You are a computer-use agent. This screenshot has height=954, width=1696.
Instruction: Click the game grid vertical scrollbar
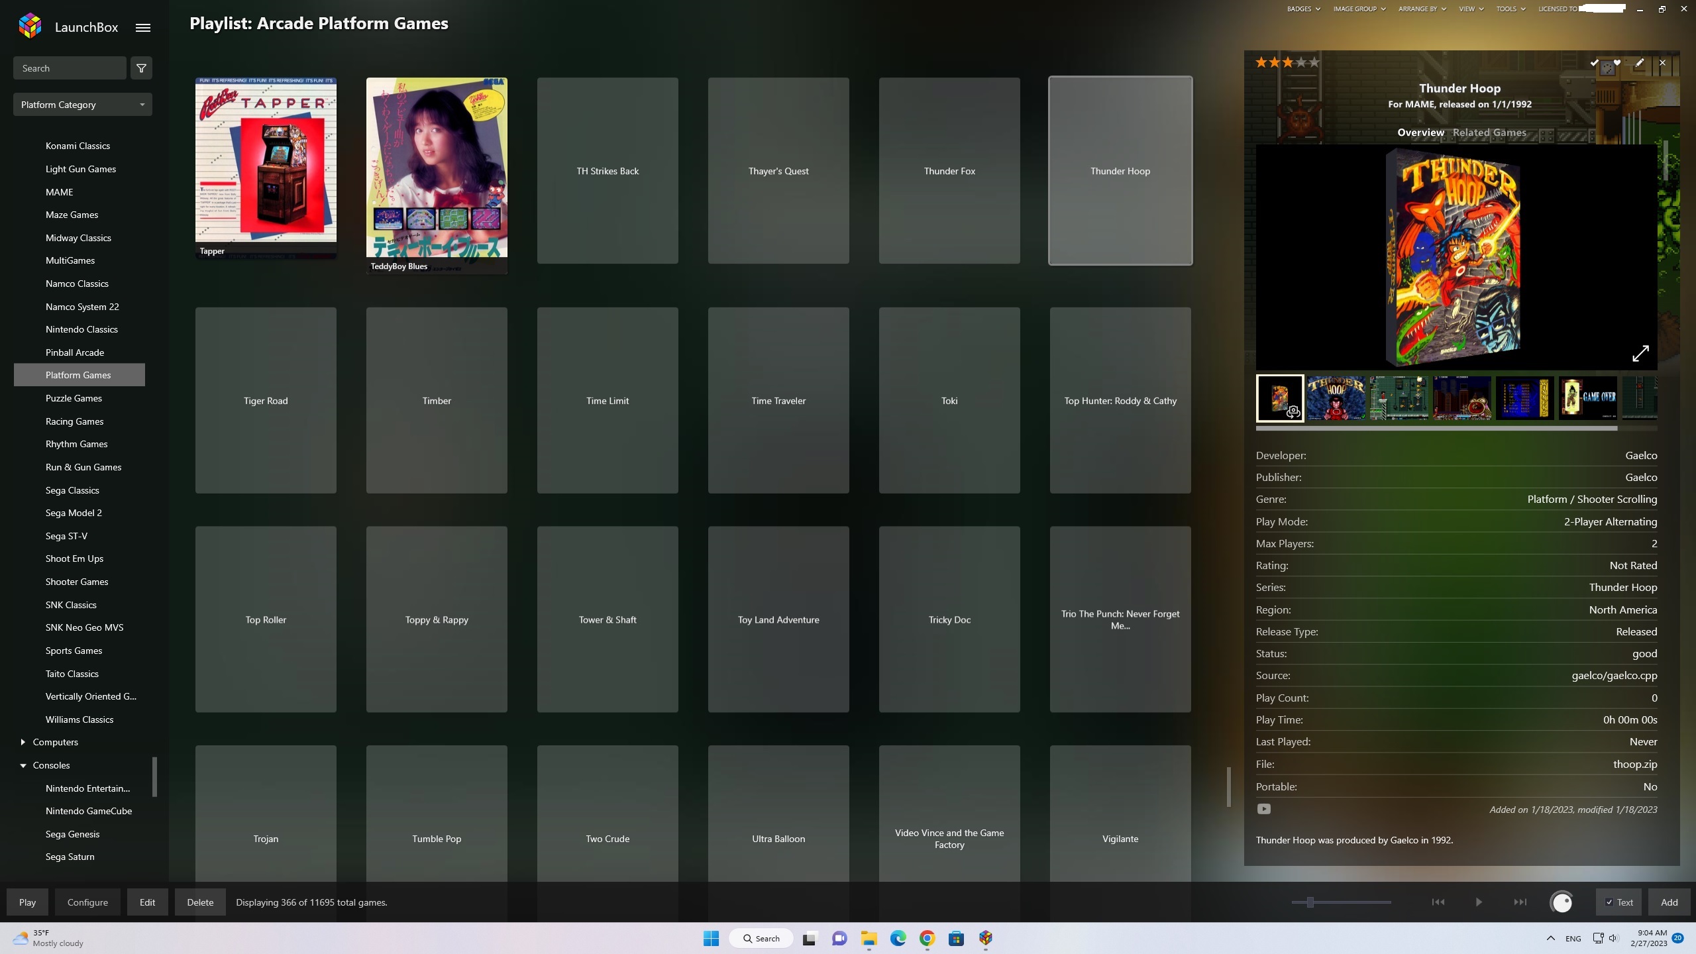tap(1229, 787)
